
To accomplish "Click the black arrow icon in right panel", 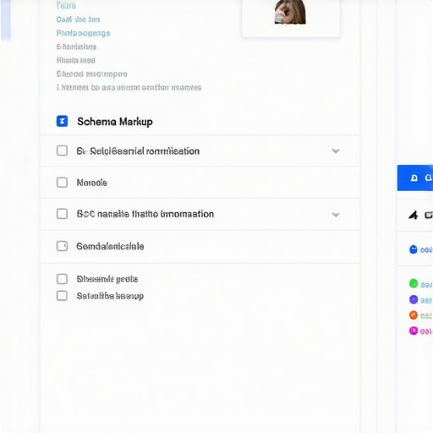I will (414, 215).
